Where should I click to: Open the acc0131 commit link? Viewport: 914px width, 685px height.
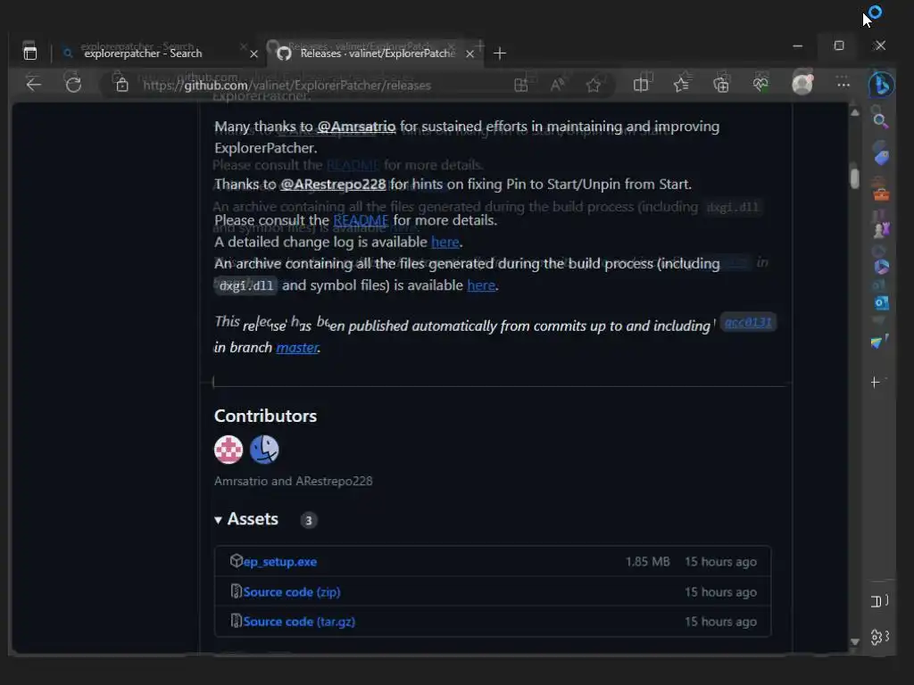click(748, 322)
